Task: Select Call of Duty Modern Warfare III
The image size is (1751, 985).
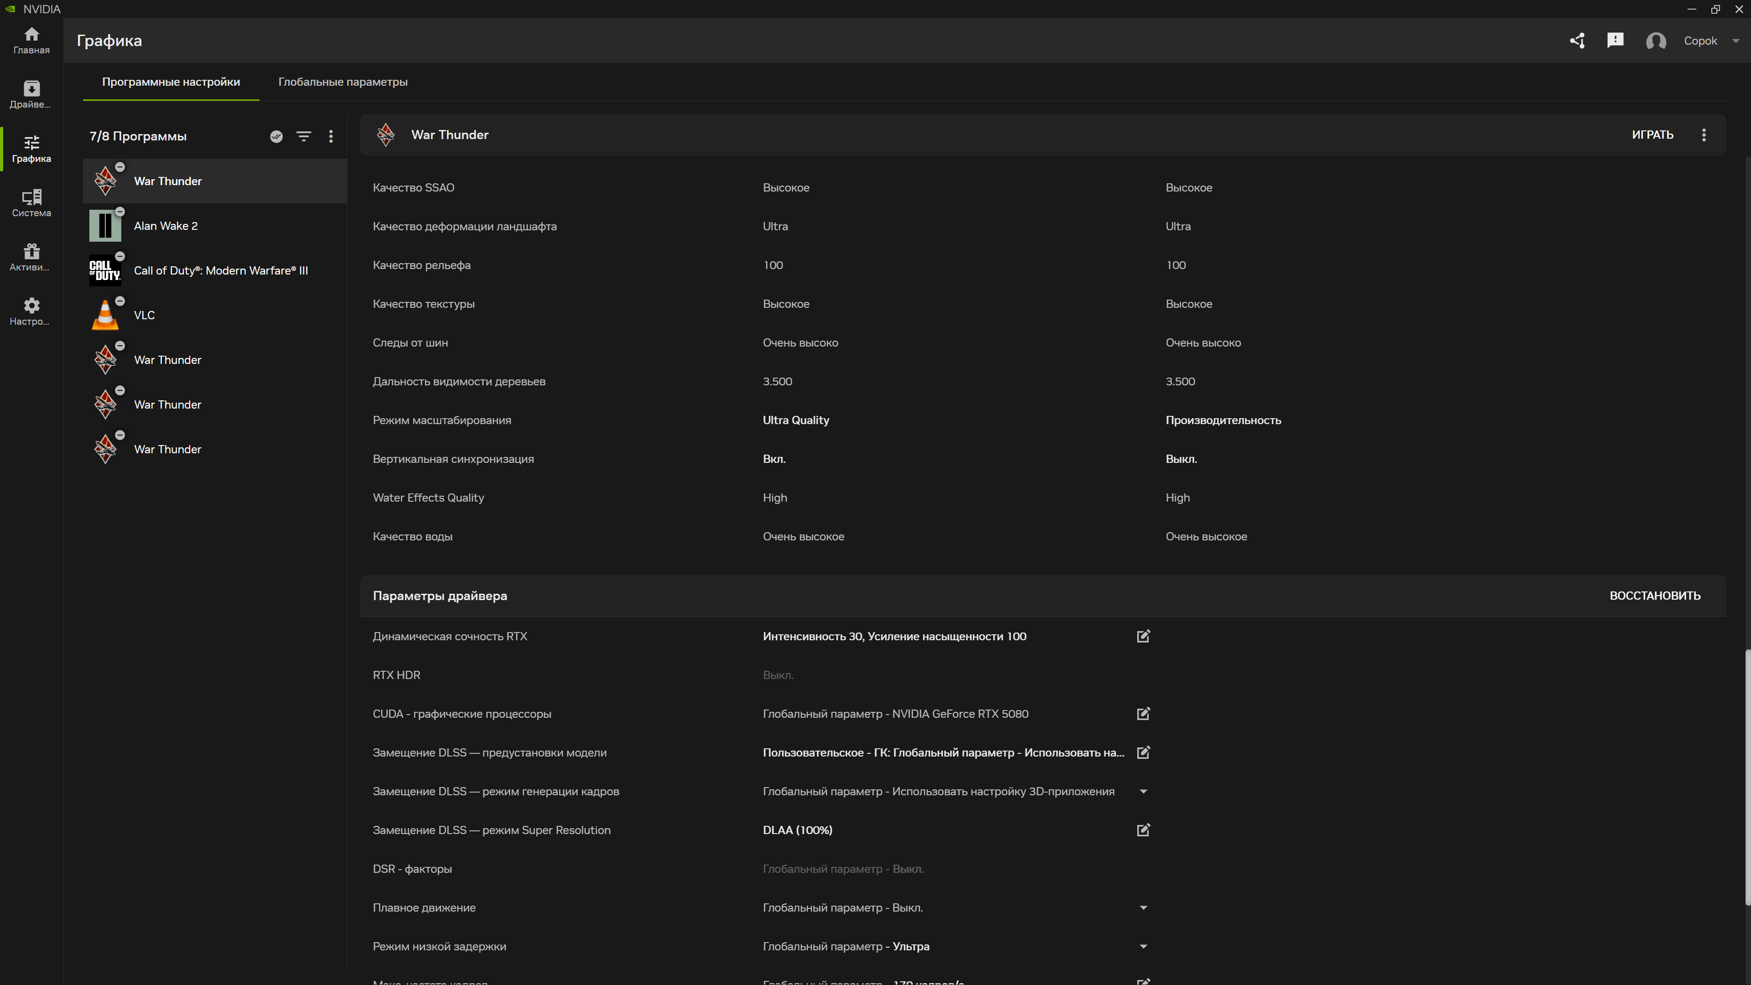Action: pos(220,270)
